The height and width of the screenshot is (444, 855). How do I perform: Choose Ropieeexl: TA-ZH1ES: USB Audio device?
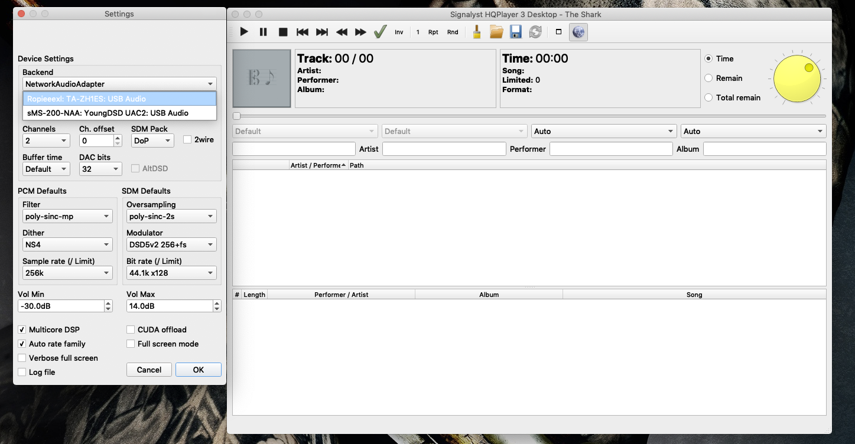coord(119,99)
